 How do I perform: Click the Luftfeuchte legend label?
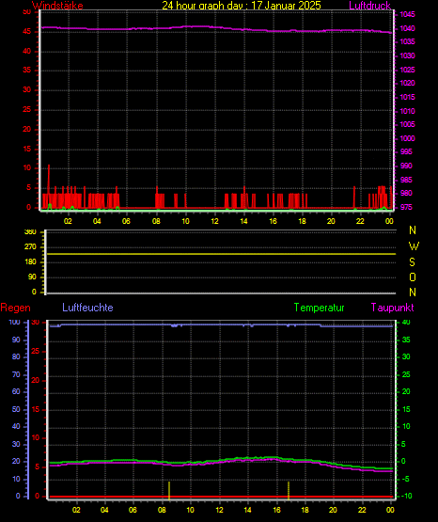coord(87,308)
